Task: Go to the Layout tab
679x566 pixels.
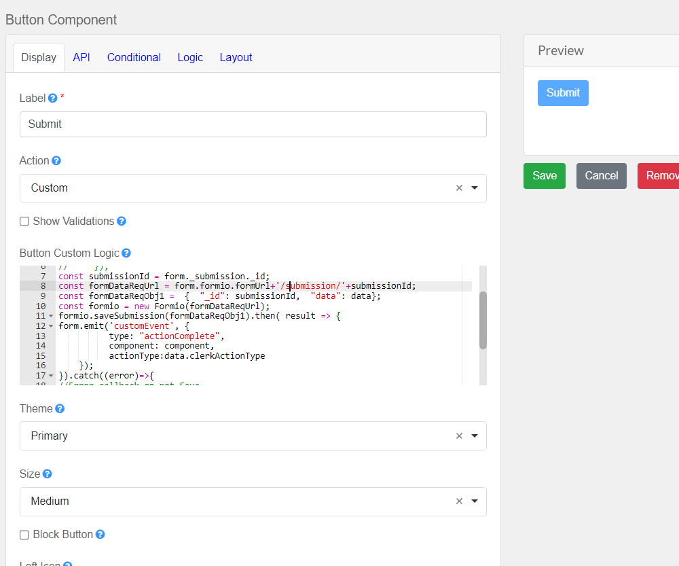Action: coord(236,57)
